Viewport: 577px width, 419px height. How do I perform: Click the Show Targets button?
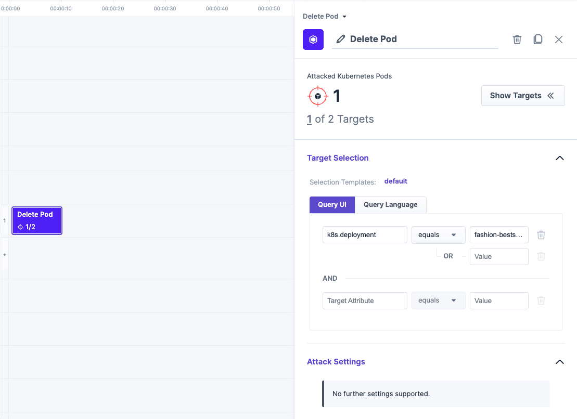point(522,96)
